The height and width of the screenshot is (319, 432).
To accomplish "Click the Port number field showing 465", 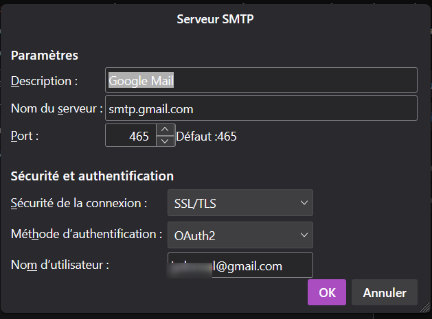I will point(131,135).
